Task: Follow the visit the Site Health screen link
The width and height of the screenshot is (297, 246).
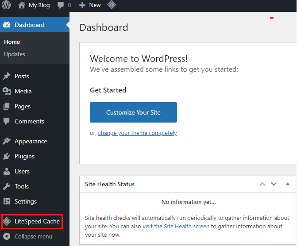Action: 176,226
